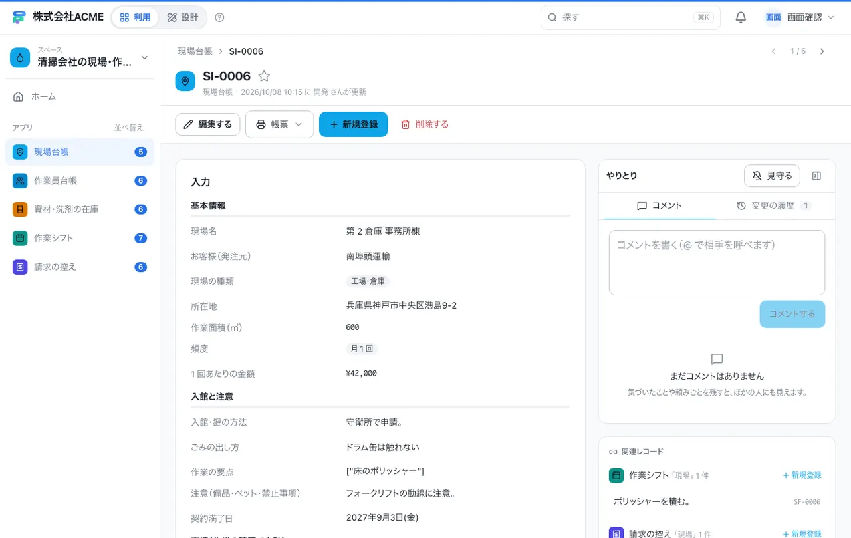Switch to 利用 mode
The height and width of the screenshot is (538, 851).
[135, 17]
